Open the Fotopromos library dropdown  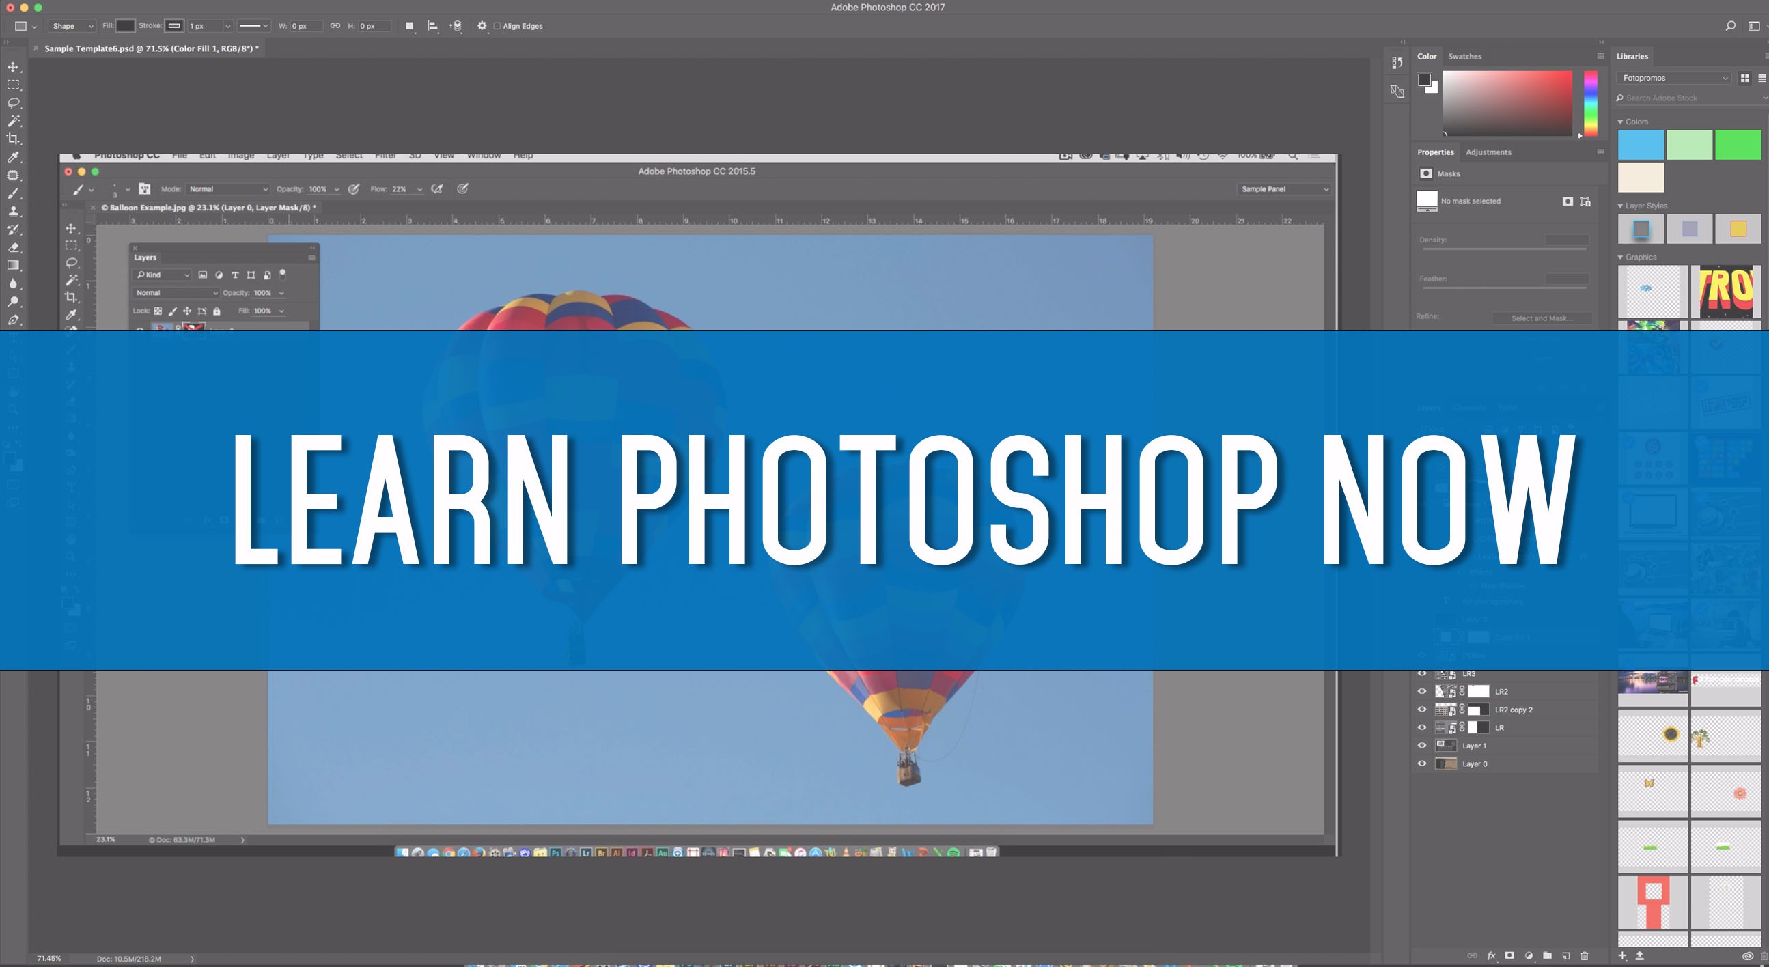click(x=1673, y=79)
